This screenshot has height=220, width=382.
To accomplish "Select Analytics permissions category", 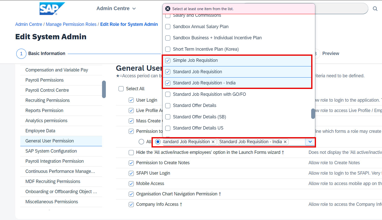I will pyautogui.click(x=61, y=121).
